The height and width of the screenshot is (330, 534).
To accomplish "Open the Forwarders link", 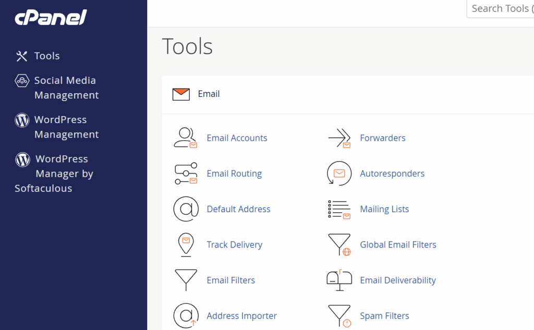I will [x=383, y=138].
